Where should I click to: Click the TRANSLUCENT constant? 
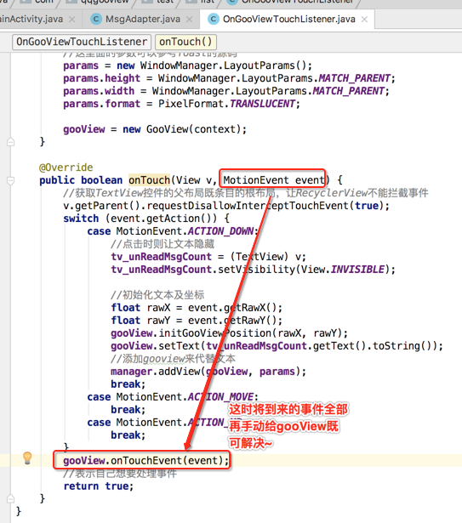tap(262, 104)
